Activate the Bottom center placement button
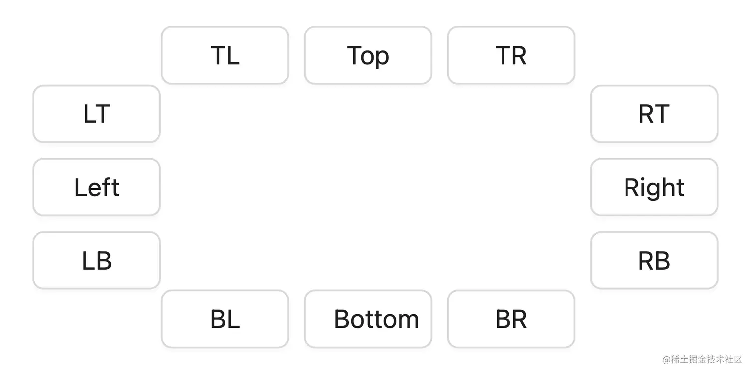The width and height of the screenshot is (753, 375). (x=368, y=319)
